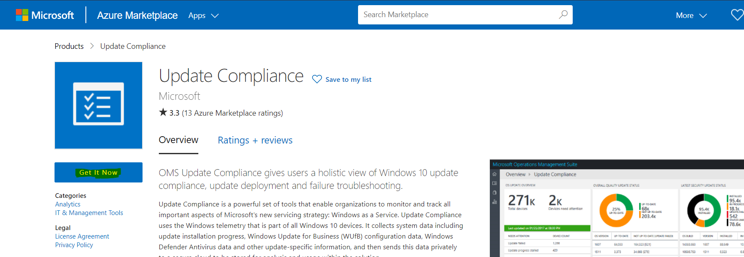This screenshot has width=744, height=257.
Task: Click Save to my list link
Action: pos(349,80)
